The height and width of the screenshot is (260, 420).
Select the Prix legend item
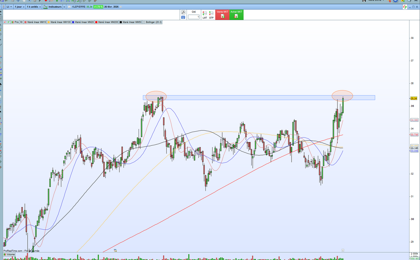(x=15, y=22)
